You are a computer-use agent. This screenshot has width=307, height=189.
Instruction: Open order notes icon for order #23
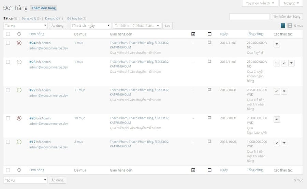click(209, 61)
